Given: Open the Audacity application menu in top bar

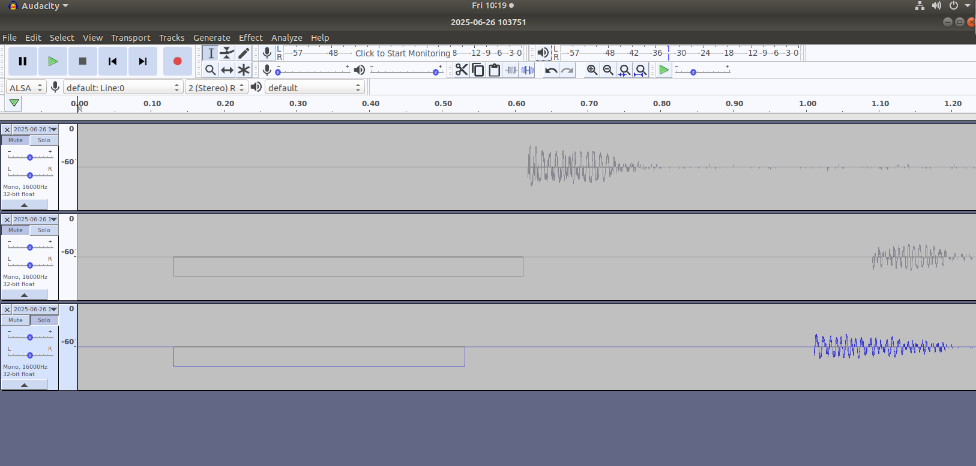Looking at the screenshot, I should [38, 6].
